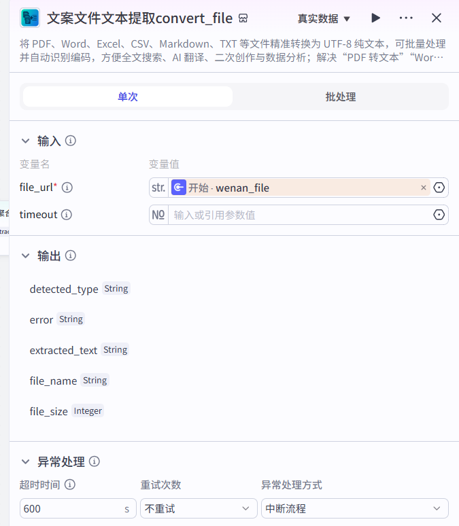Open the 真实数据 dropdown
The image size is (459, 526).
tap(324, 18)
